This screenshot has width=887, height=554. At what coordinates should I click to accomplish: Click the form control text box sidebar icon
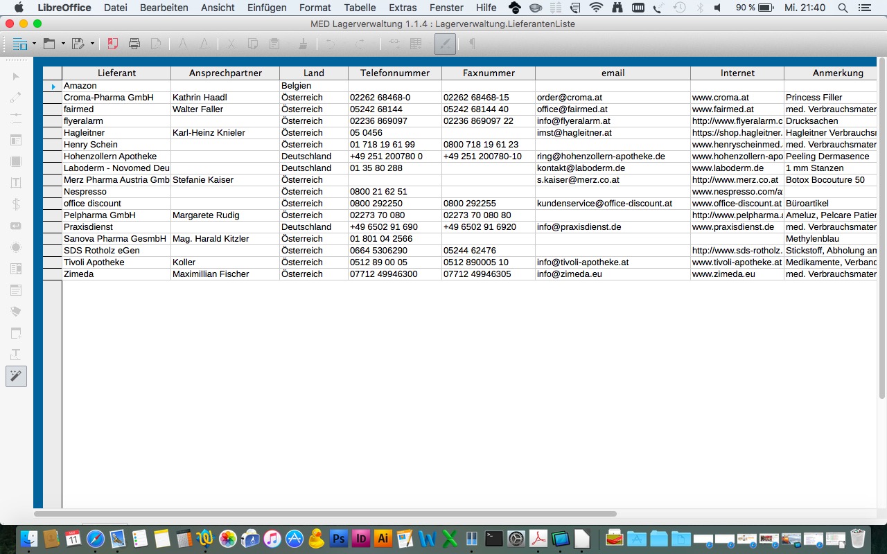pos(16,183)
